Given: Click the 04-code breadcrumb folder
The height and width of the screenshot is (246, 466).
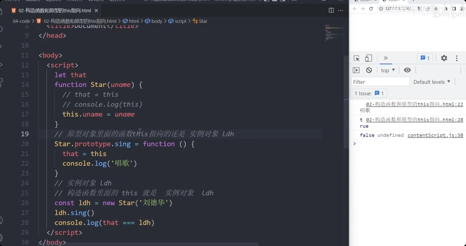Looking at the screenshot, I should pyautogui.click(x=21, y=21).
